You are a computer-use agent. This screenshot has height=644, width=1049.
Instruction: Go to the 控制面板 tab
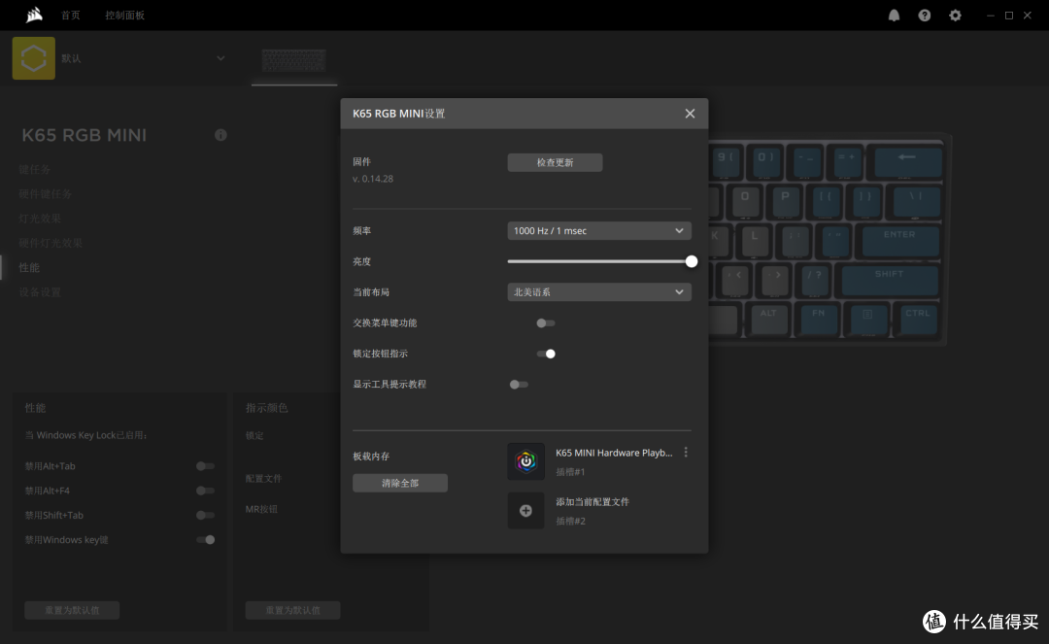pyautogui.click(x=124, y=16)
